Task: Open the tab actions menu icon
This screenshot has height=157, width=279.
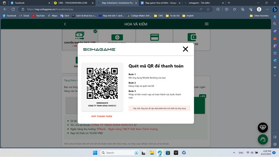Action: (4, 3)
